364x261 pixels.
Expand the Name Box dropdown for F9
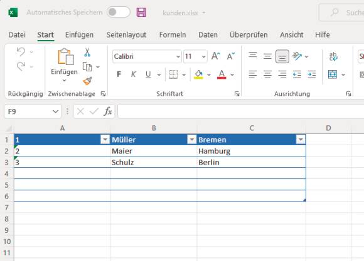click(55, 111)
